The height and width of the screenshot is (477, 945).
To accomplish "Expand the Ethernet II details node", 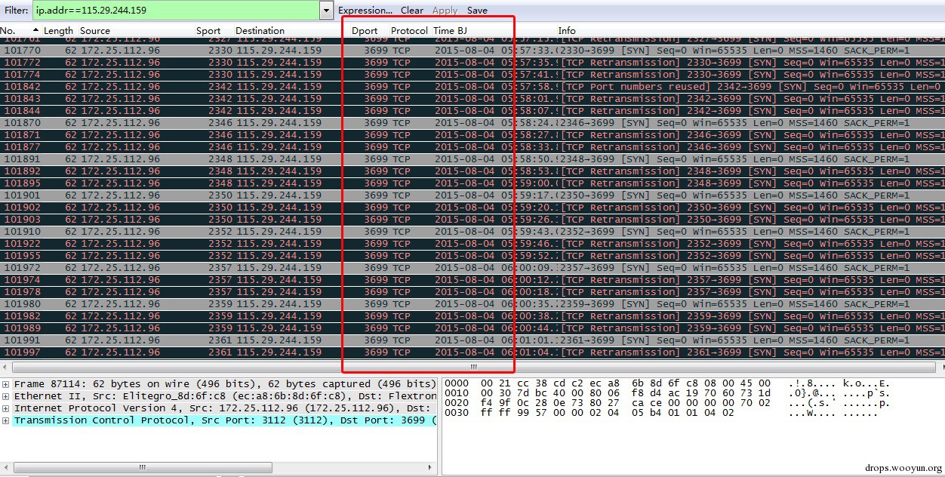I will click(x=6, y=396).
